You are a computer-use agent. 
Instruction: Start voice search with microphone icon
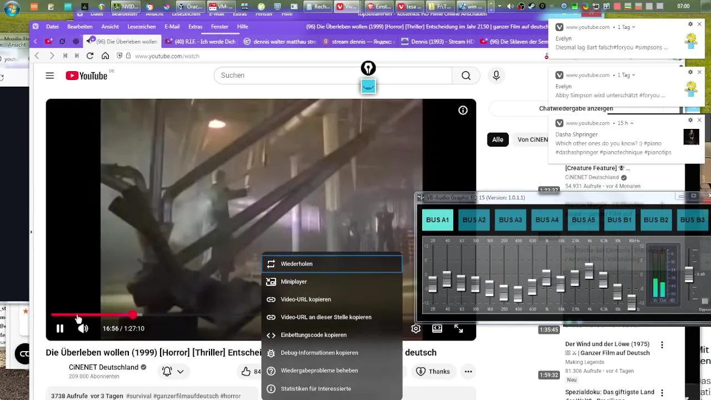click(x=496, y=76)
